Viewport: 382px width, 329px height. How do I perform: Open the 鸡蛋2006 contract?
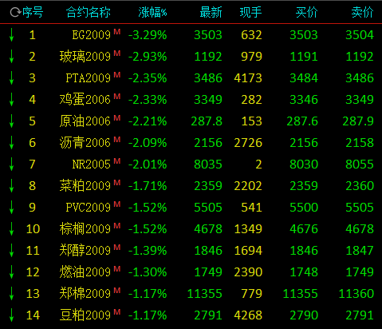[85, 100]
